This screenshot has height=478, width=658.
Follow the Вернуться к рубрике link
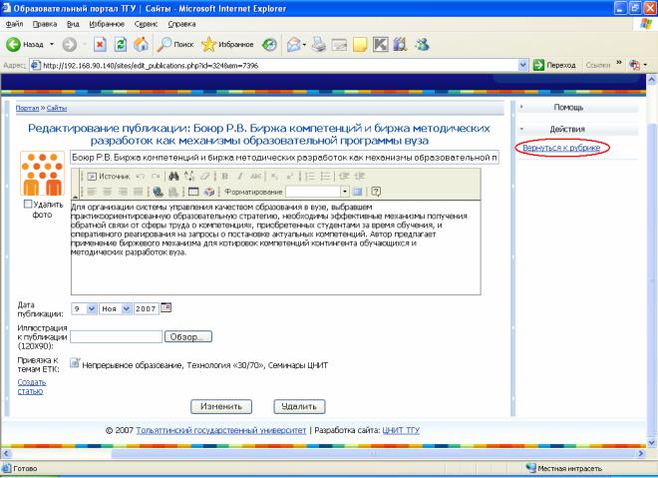[561, 148]
